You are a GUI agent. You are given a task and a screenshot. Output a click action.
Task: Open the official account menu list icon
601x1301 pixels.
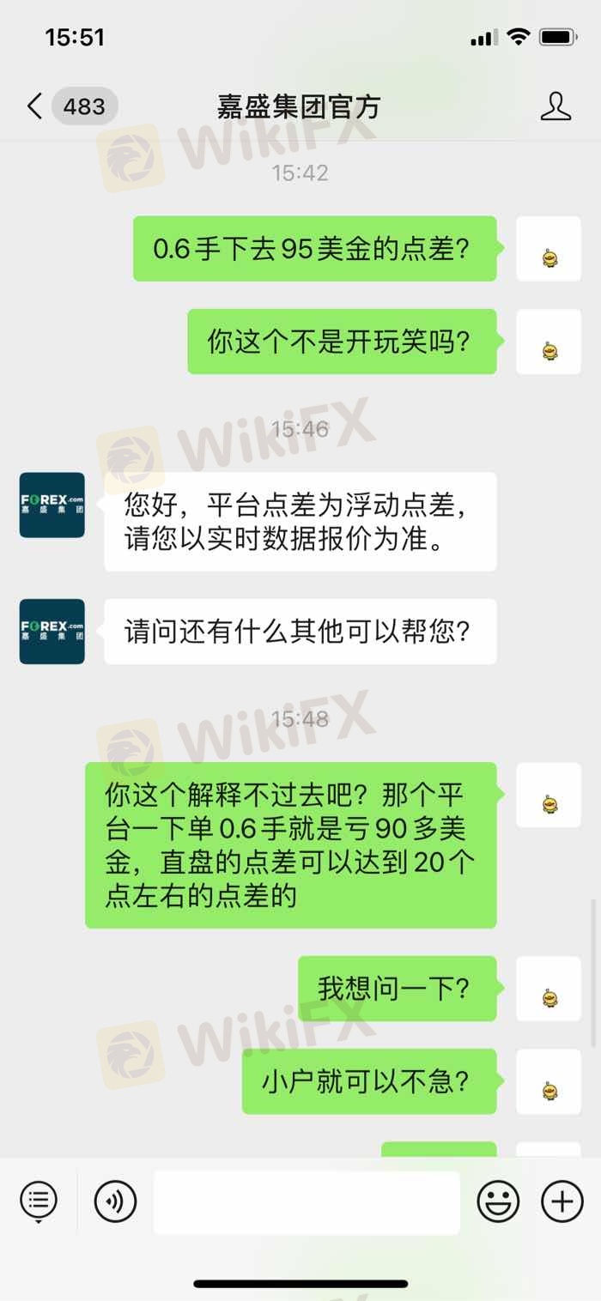pos(38,1199)
